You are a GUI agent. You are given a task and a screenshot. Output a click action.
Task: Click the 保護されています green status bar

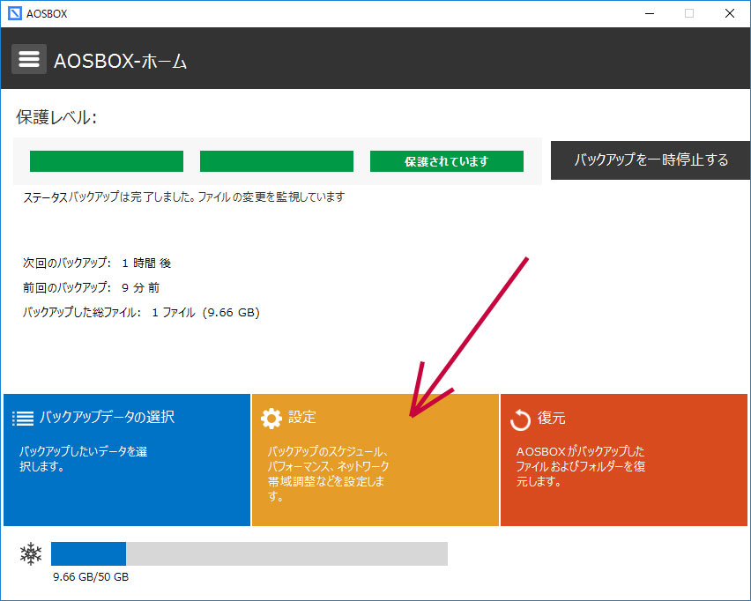[x=446, y=161]
